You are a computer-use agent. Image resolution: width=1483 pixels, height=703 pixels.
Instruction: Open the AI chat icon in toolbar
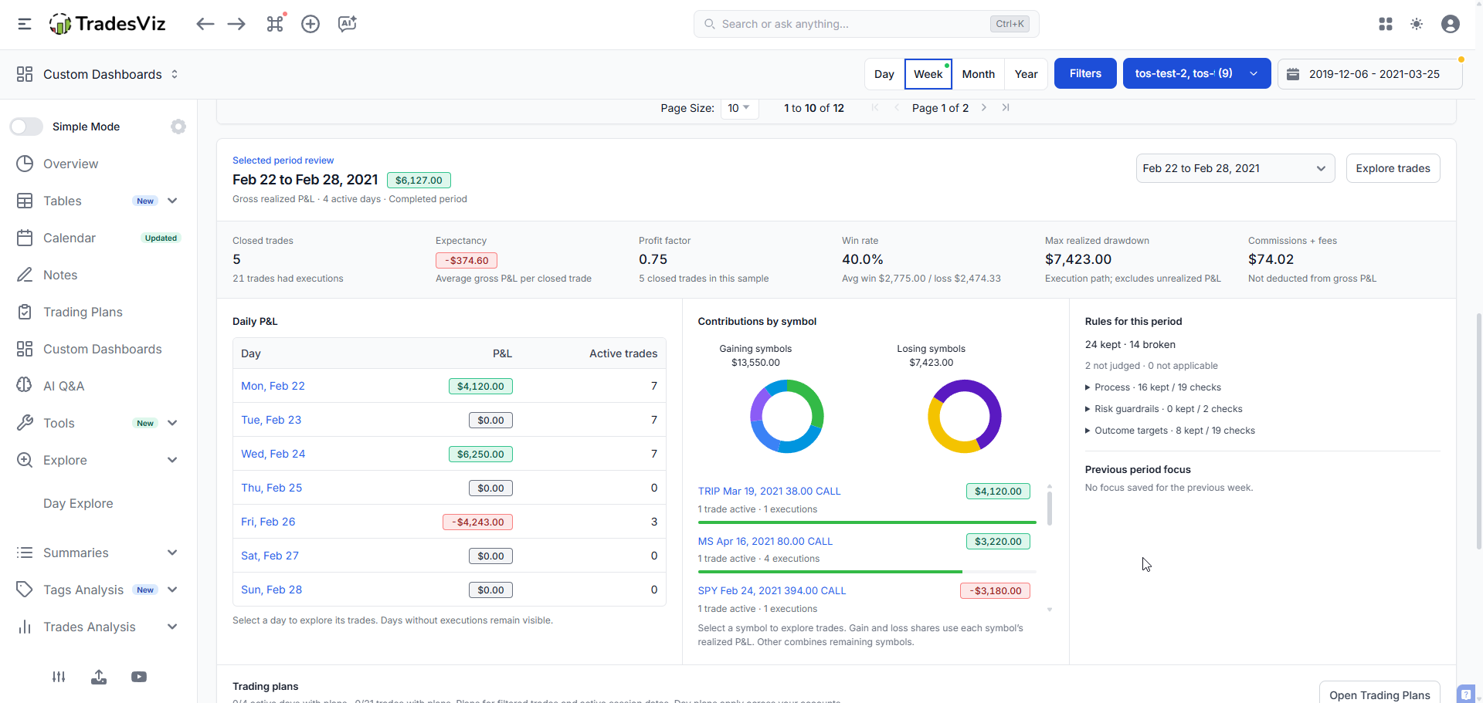coord(348,24)
